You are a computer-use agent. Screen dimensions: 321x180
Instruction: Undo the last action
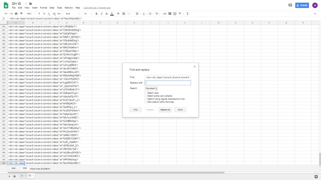click(x=6, y=14)
